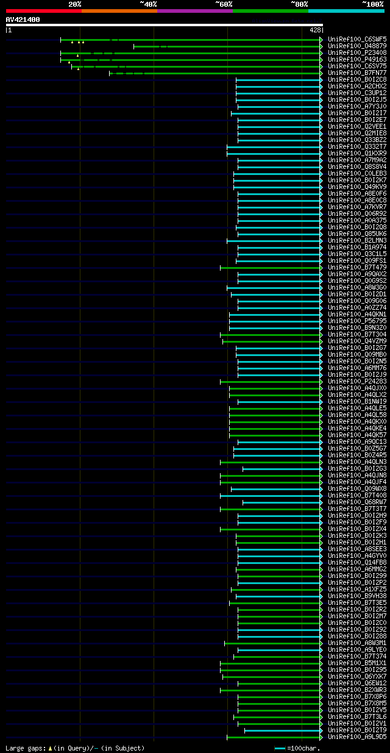Select the UniRef100_B9VH38 label
This screenshot has height=753, width=390.
357,596
